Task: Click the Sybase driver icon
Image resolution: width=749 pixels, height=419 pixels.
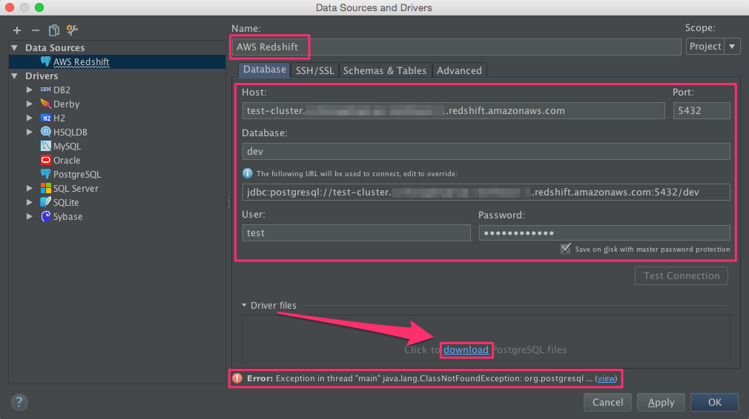Action: point(46,216)
